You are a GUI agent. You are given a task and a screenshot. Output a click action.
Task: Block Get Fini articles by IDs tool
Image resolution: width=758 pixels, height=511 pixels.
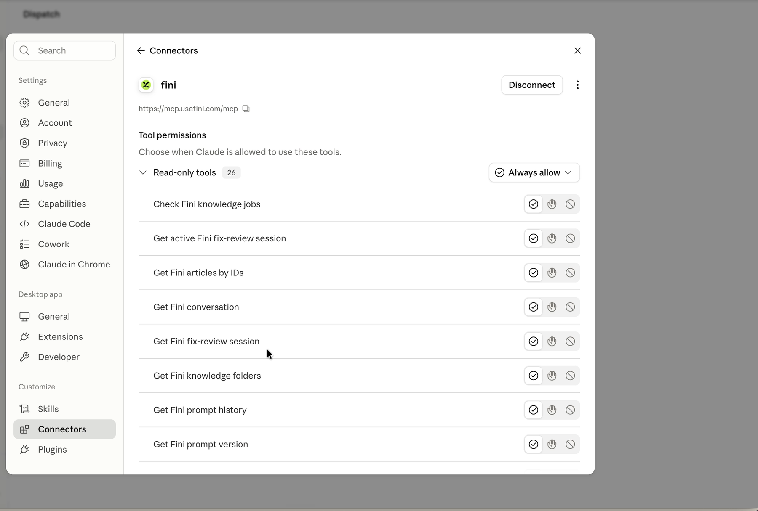(570, 273)
